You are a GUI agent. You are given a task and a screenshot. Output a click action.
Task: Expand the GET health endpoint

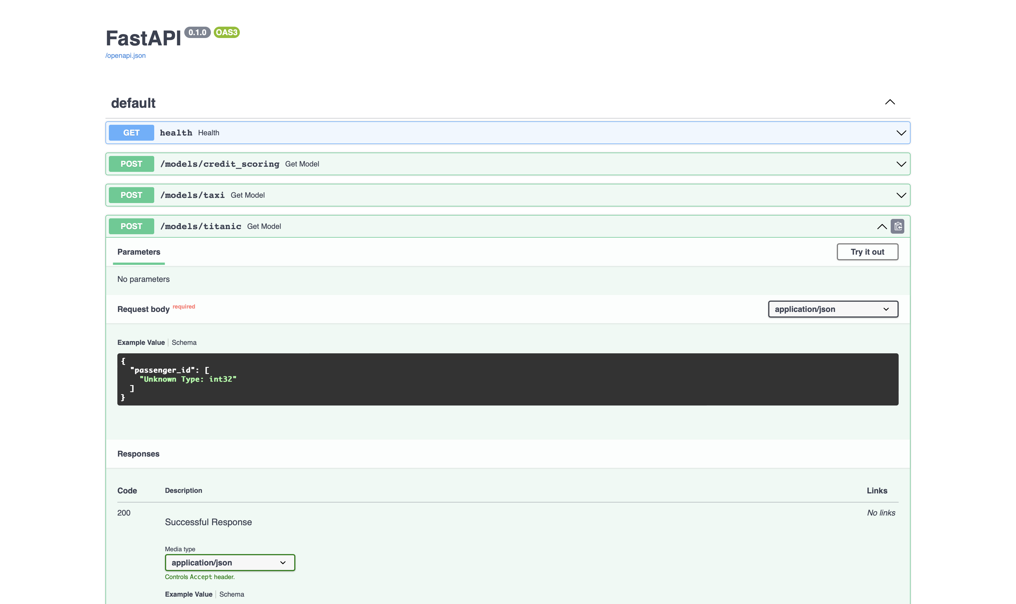(901, 133)
